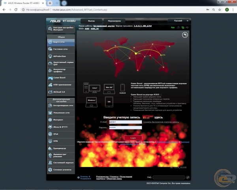Click the App status icon
Viewport: 237px width, 190px height.
click(x=173, y=27)
